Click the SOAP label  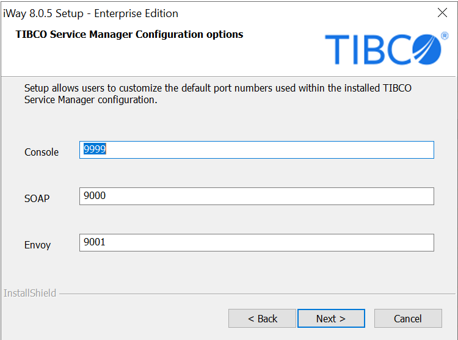37,198
